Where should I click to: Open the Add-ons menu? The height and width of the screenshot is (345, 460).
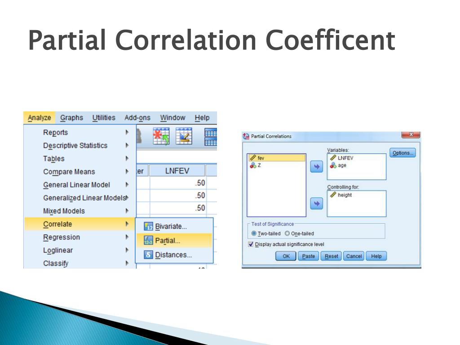pyautogui.click(x=137, y=118)
